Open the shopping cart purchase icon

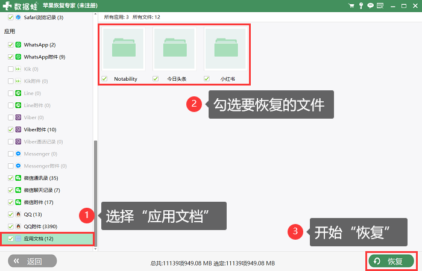(x=351, y=5)
